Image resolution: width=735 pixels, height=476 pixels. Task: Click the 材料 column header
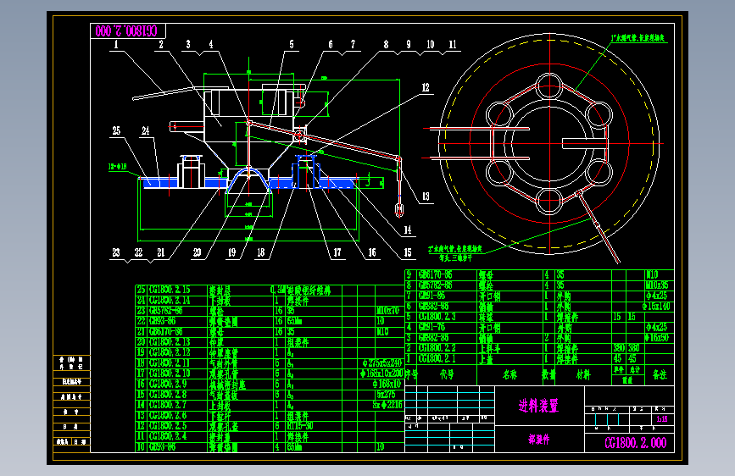(x=583, y=375)
